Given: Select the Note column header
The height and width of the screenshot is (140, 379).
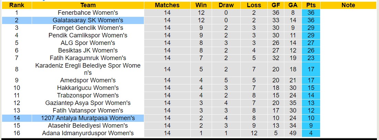Looking at the screenshot, I should pos(348,5).
